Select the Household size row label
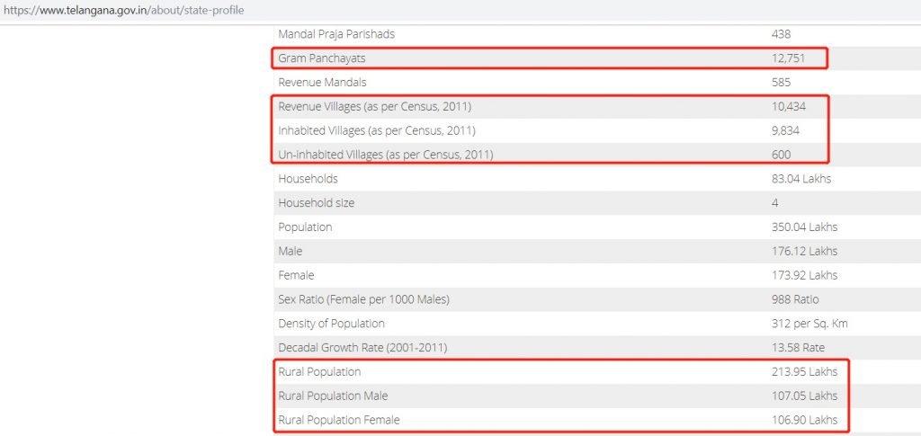The image size is (921, 436). (x=316, y=203)
